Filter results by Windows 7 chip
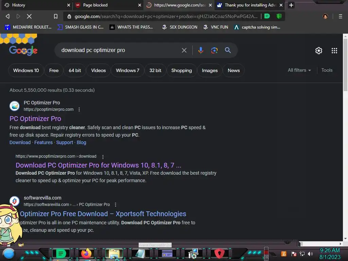348x261 pixels. click(128, 70)
